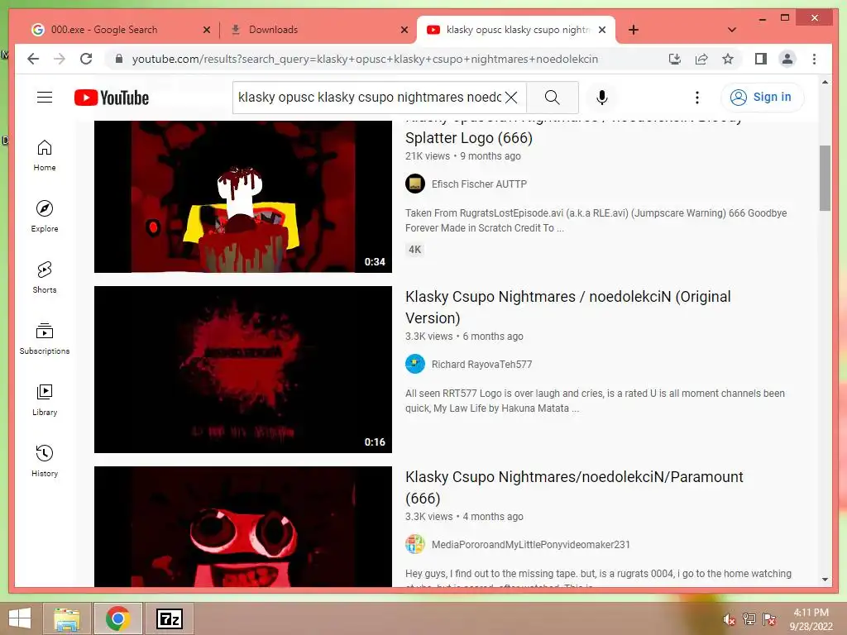This screenshot has height=635, width=847.
Task: Click the install/download page icon in address bar
Action: tap(675, 59)
